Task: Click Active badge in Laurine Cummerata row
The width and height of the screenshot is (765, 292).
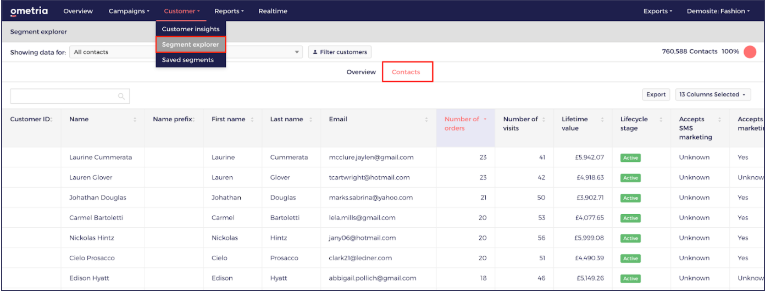Action: [x=630, y=158]
